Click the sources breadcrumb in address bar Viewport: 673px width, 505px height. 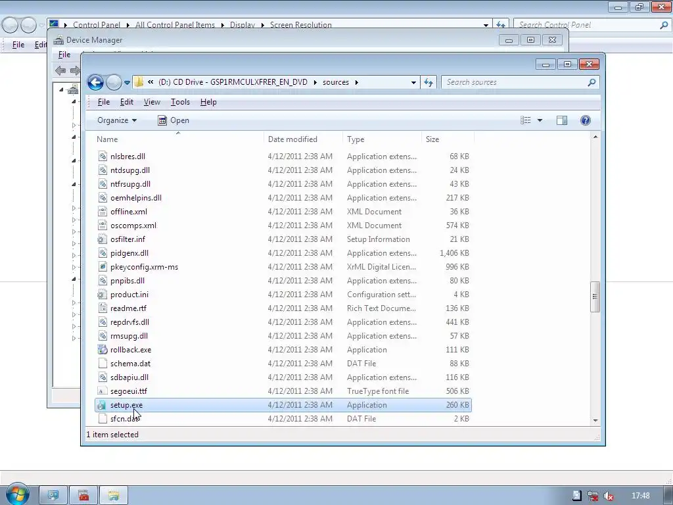point(336,82)
